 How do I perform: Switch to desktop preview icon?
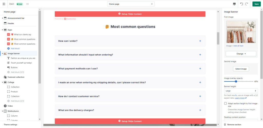point(234,4)
